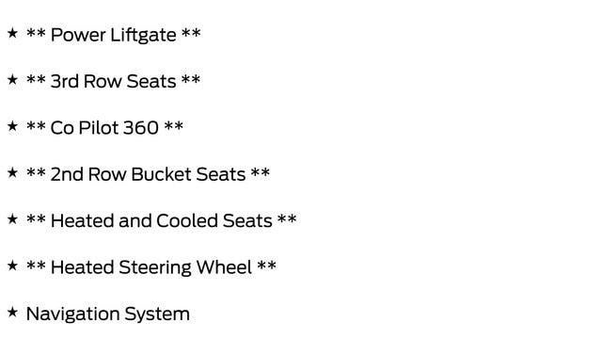Click the star next to 2nd Row Bucket Seats
The width and height of the screenshot is (602, 339).
click(12, 172)
